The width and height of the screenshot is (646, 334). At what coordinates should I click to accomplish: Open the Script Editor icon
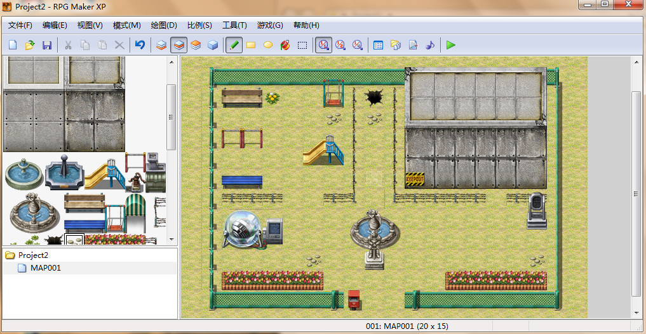click(413, 45)
